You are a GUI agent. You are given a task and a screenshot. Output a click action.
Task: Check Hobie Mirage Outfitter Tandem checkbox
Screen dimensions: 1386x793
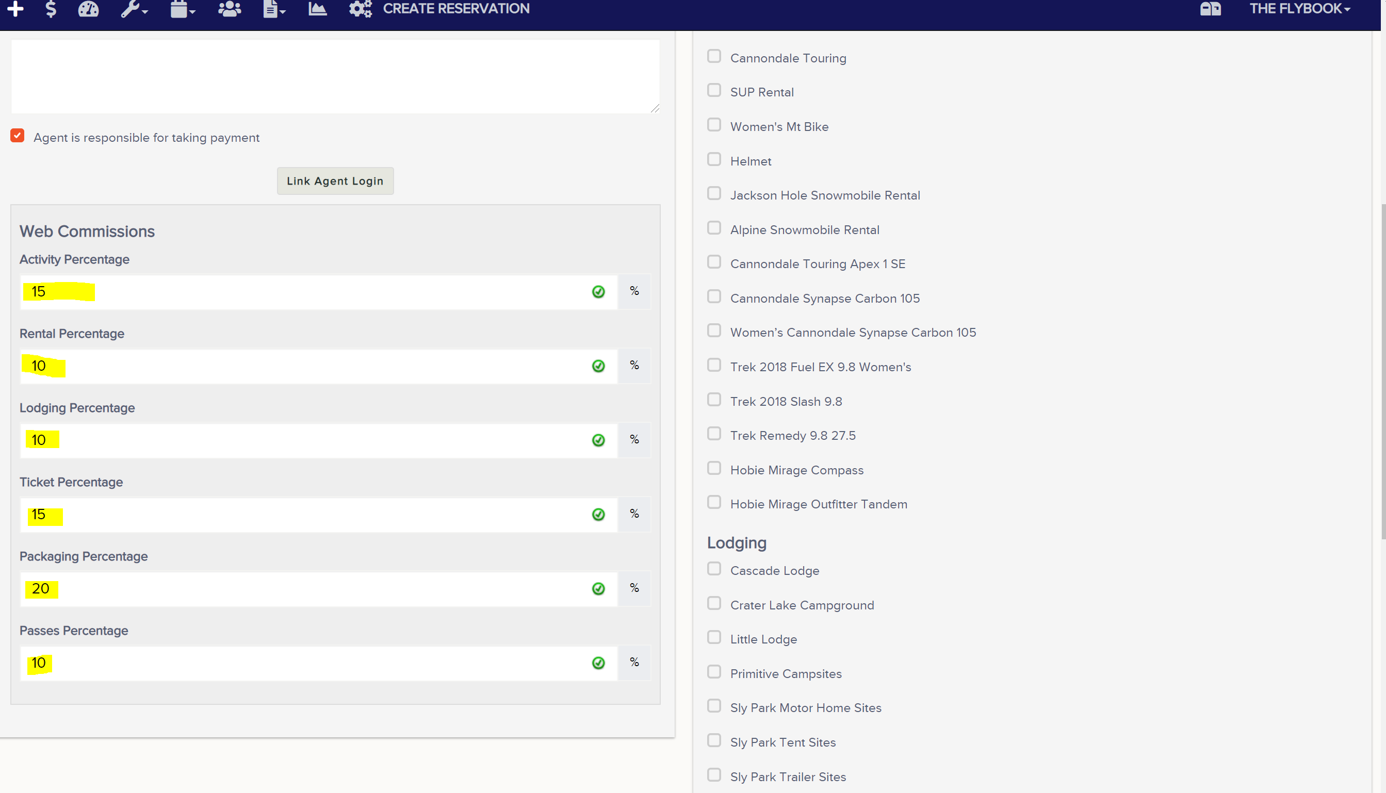714,502
